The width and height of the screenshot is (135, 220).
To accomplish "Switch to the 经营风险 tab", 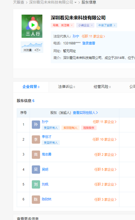I will [x=102, y=87].
